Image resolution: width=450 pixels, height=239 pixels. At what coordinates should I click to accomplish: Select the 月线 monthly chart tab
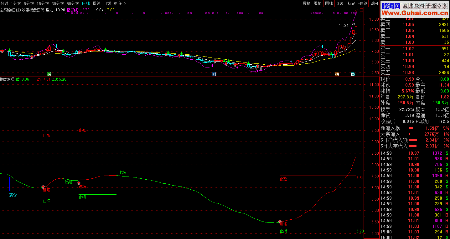107,3
